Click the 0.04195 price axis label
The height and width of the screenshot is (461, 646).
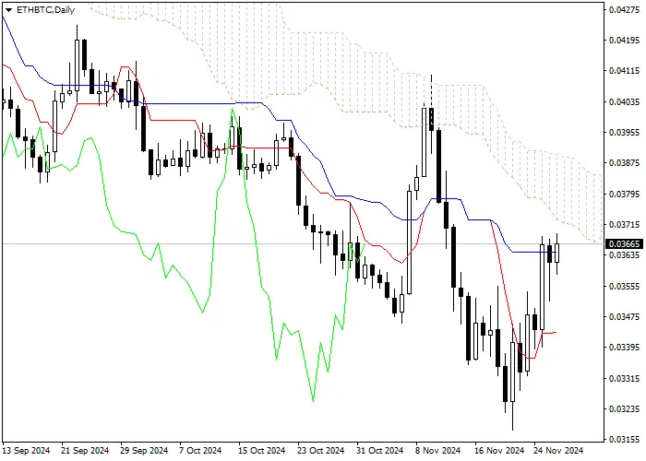(x=625, y=41)
